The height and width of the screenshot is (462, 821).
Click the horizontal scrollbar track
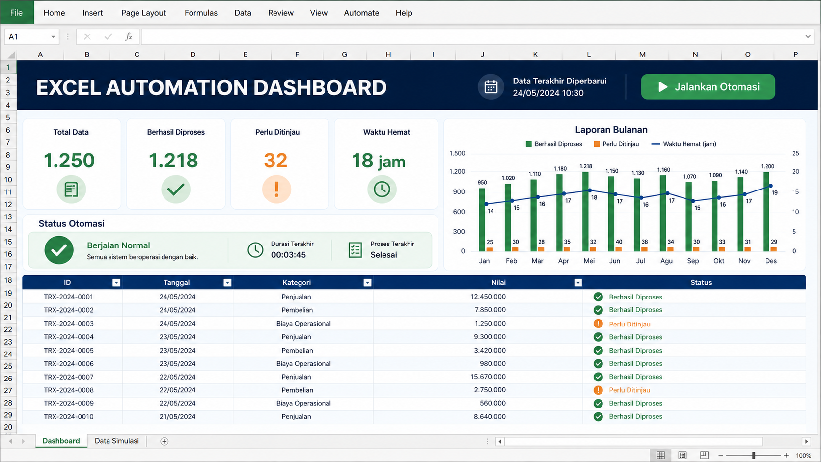click(x=633, y=441)
